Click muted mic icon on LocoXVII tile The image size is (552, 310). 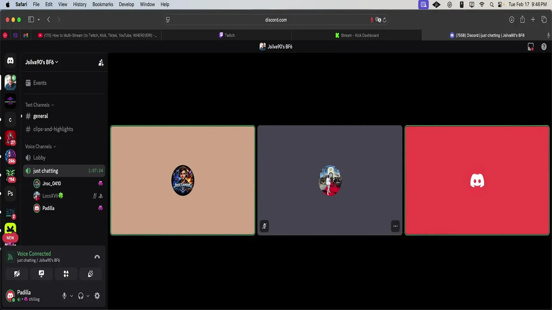pos(264,226)
